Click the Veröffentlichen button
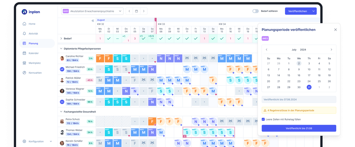The width and height of the screenshot is (355, 147). 297,11
